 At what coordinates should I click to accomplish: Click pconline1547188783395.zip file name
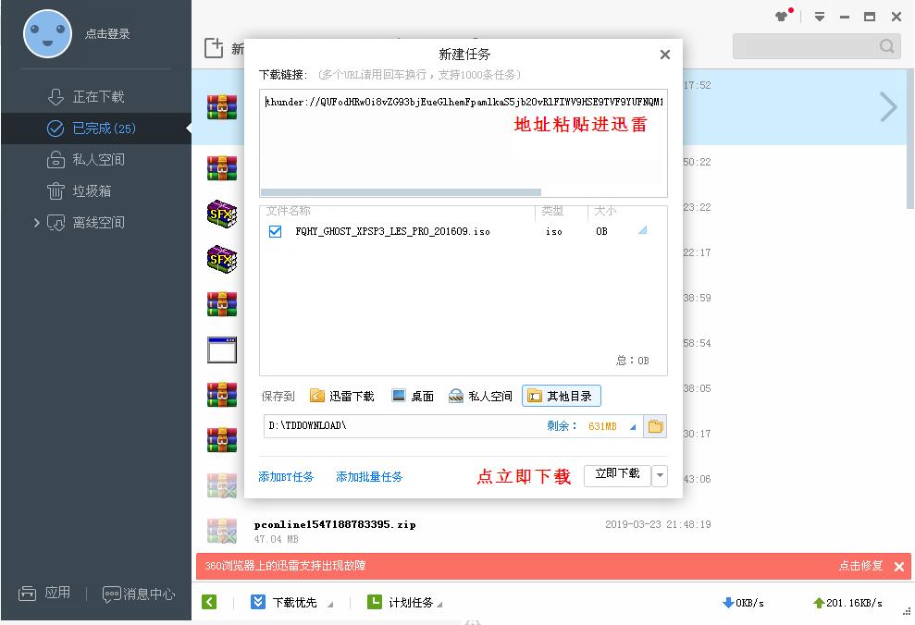pos(335,525)
